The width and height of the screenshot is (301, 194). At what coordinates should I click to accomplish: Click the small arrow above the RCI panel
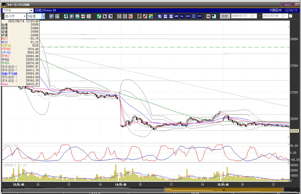pos(288,144)
